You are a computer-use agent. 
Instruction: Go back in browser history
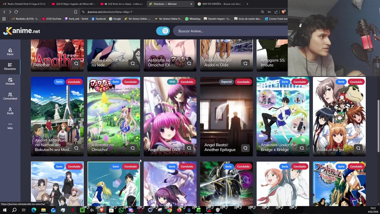4,12
